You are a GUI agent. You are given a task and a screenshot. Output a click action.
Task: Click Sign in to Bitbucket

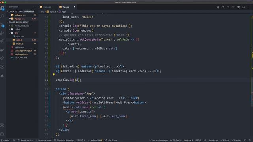[x=64, y=140]
